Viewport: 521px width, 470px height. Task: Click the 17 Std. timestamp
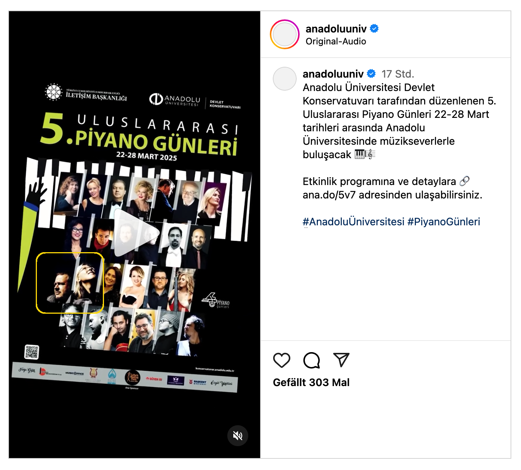coord(398,74)
